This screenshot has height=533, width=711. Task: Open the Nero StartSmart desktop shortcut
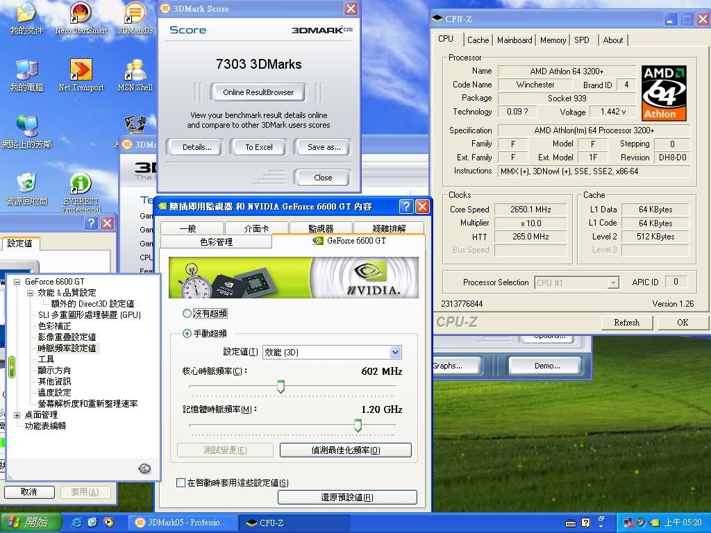[x=81, y=18]
